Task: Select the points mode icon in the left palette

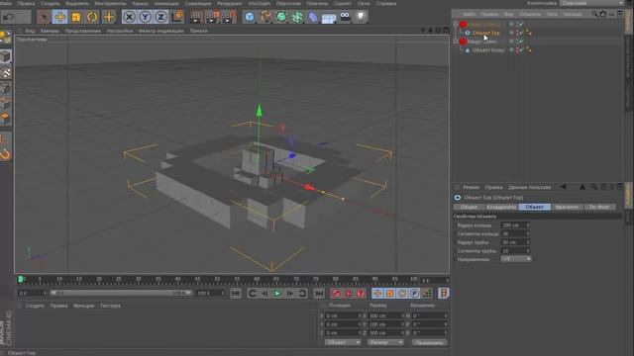Action: pyautogui.click(x=5, y=88)
